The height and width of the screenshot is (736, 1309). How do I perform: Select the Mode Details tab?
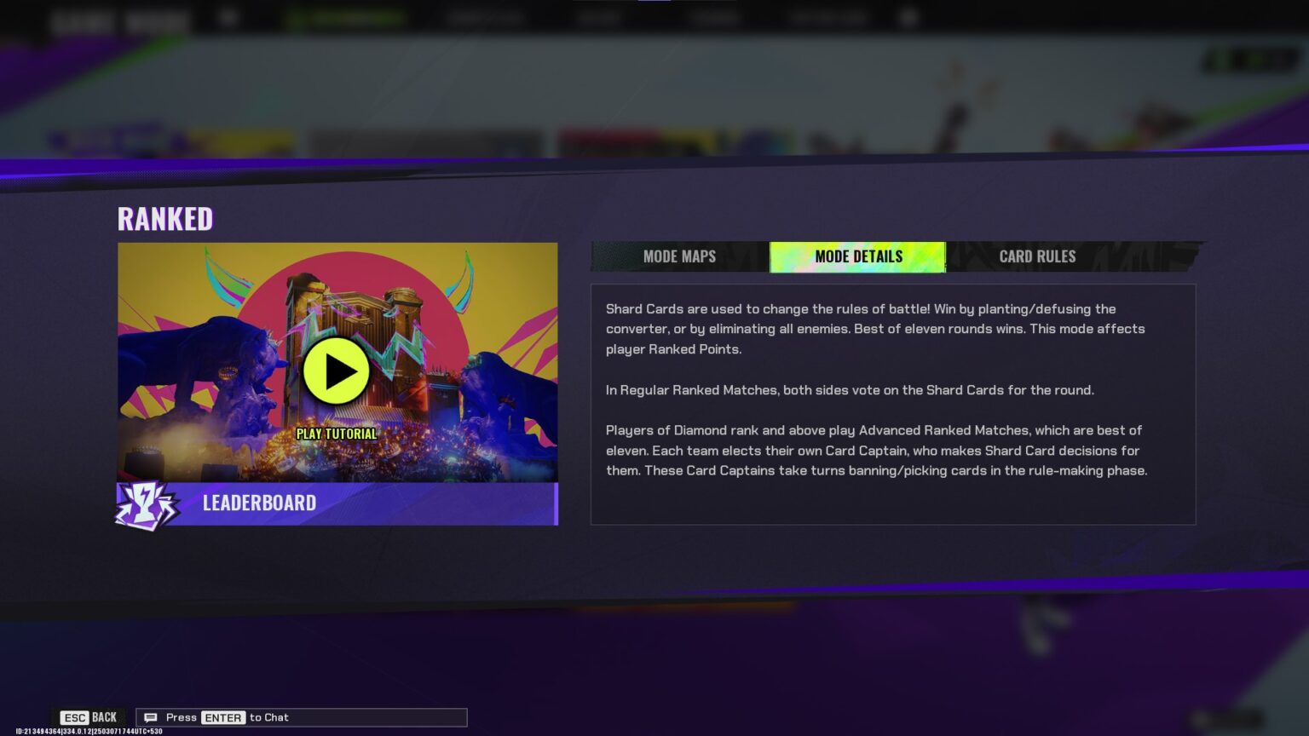pyautogui.click(x=857, y=256)
